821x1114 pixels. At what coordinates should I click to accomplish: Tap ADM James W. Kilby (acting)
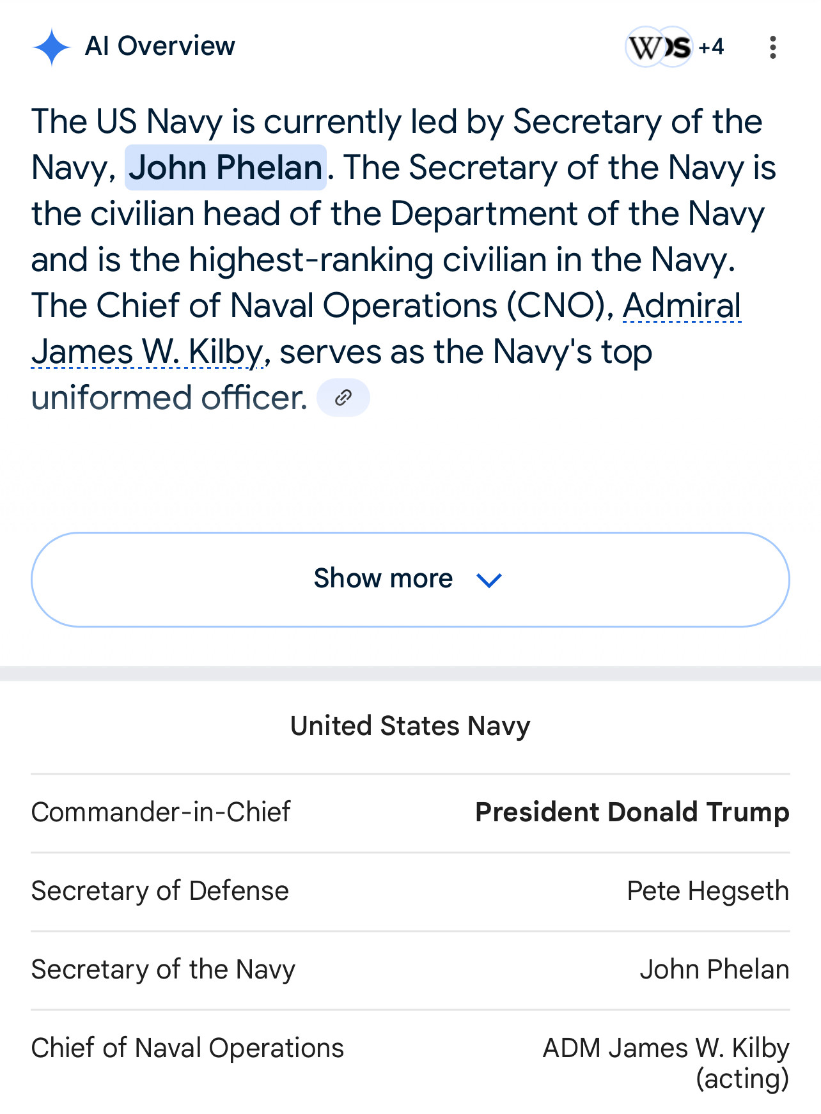point(666,1064)
